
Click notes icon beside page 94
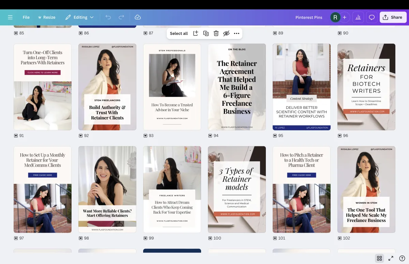(210, 135)
